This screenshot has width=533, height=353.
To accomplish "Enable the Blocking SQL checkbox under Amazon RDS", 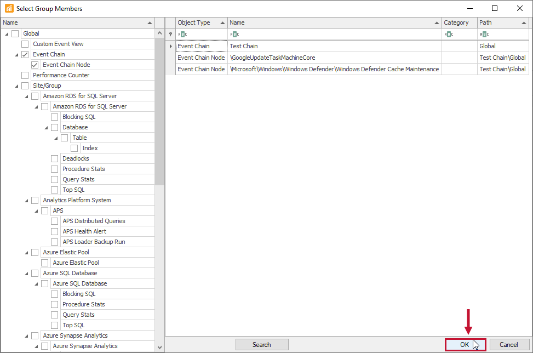I will coord(54,116).
